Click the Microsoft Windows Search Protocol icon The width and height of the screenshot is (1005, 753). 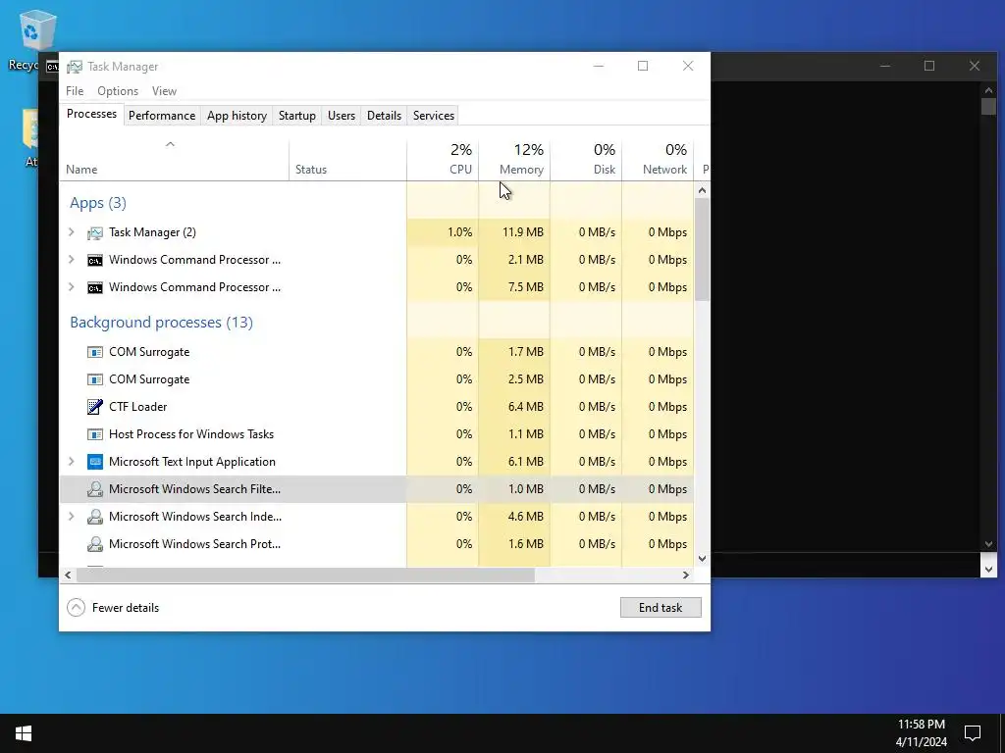coord(95,544)
